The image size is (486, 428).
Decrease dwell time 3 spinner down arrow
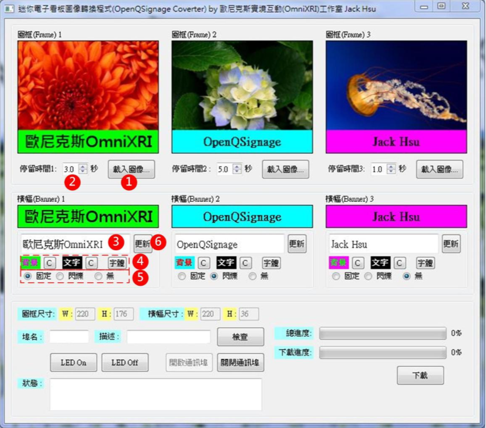pos(391,171)
